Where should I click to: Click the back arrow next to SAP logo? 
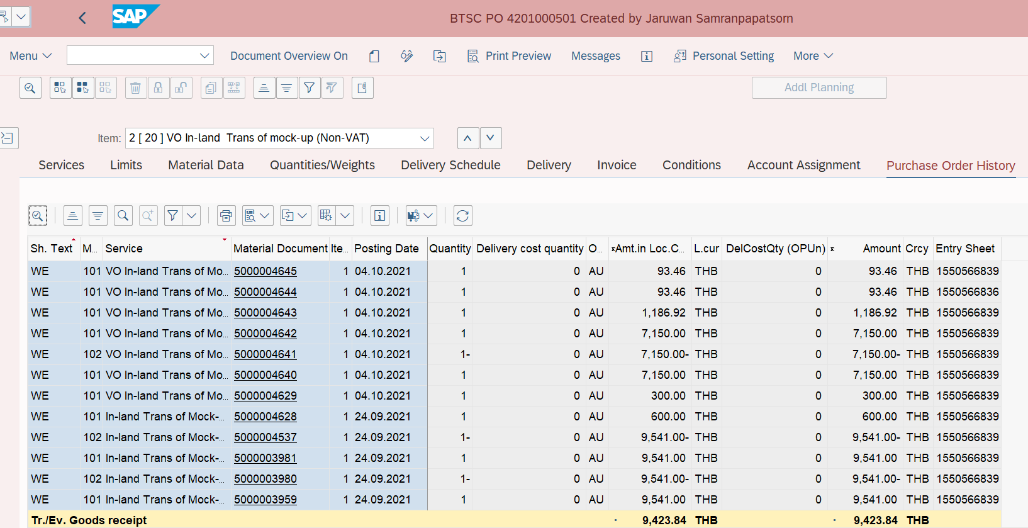click(x=82, y=18)
